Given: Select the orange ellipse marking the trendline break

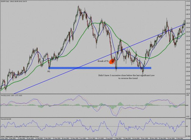Looking at the screenshot, I should 112,62.
